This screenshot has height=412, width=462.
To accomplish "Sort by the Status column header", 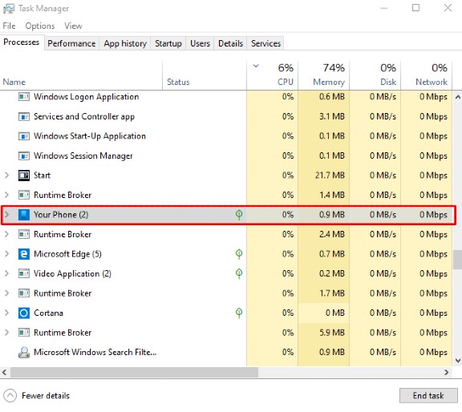I will (x=205, y=75).
